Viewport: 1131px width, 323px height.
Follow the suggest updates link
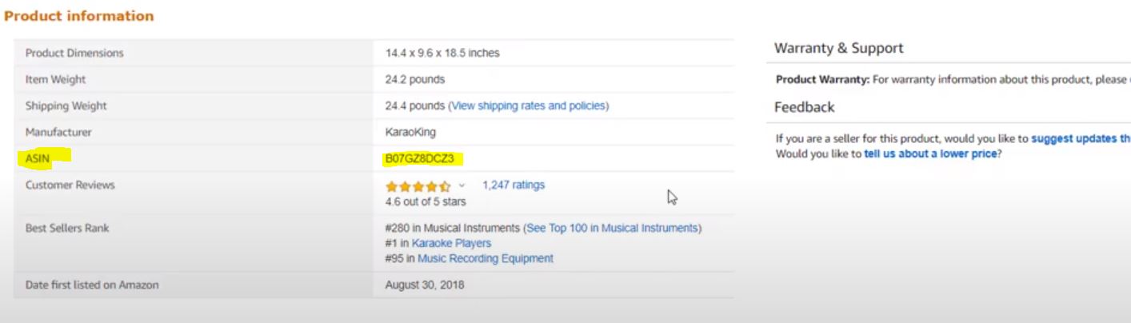[x=1081, y=138]
